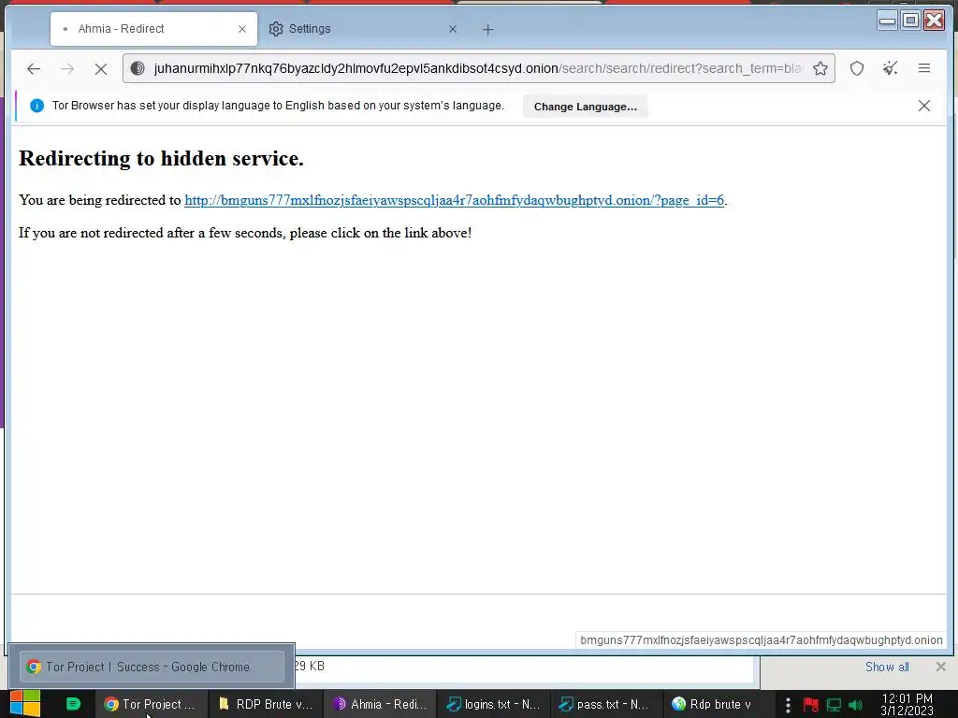The height and width of the screenshot is (718, 958).
Task: Click the greyed forward navigation arrow
Action: coord(67,69)
